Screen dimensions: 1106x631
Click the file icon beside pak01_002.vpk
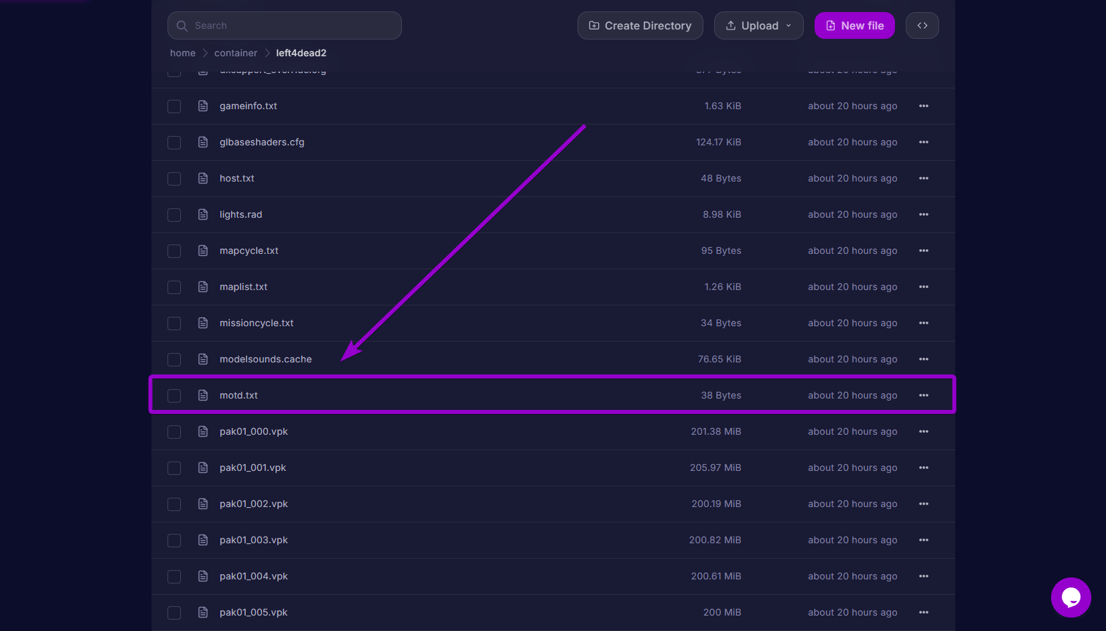tap(203, 504)
